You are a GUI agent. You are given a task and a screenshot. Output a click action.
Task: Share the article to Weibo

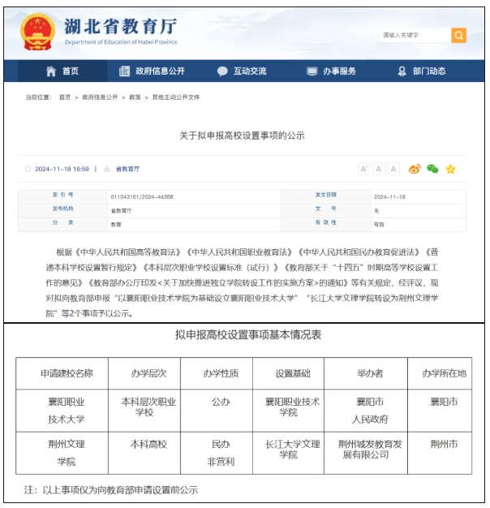[415, 169]
